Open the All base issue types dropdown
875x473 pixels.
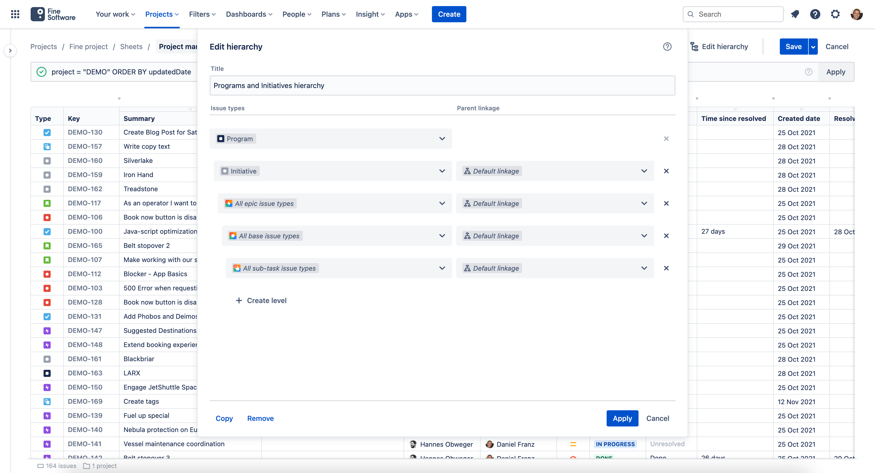tap(337, 236)
